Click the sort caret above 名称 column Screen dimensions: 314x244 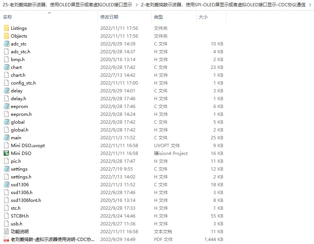(x=49, y=13)
